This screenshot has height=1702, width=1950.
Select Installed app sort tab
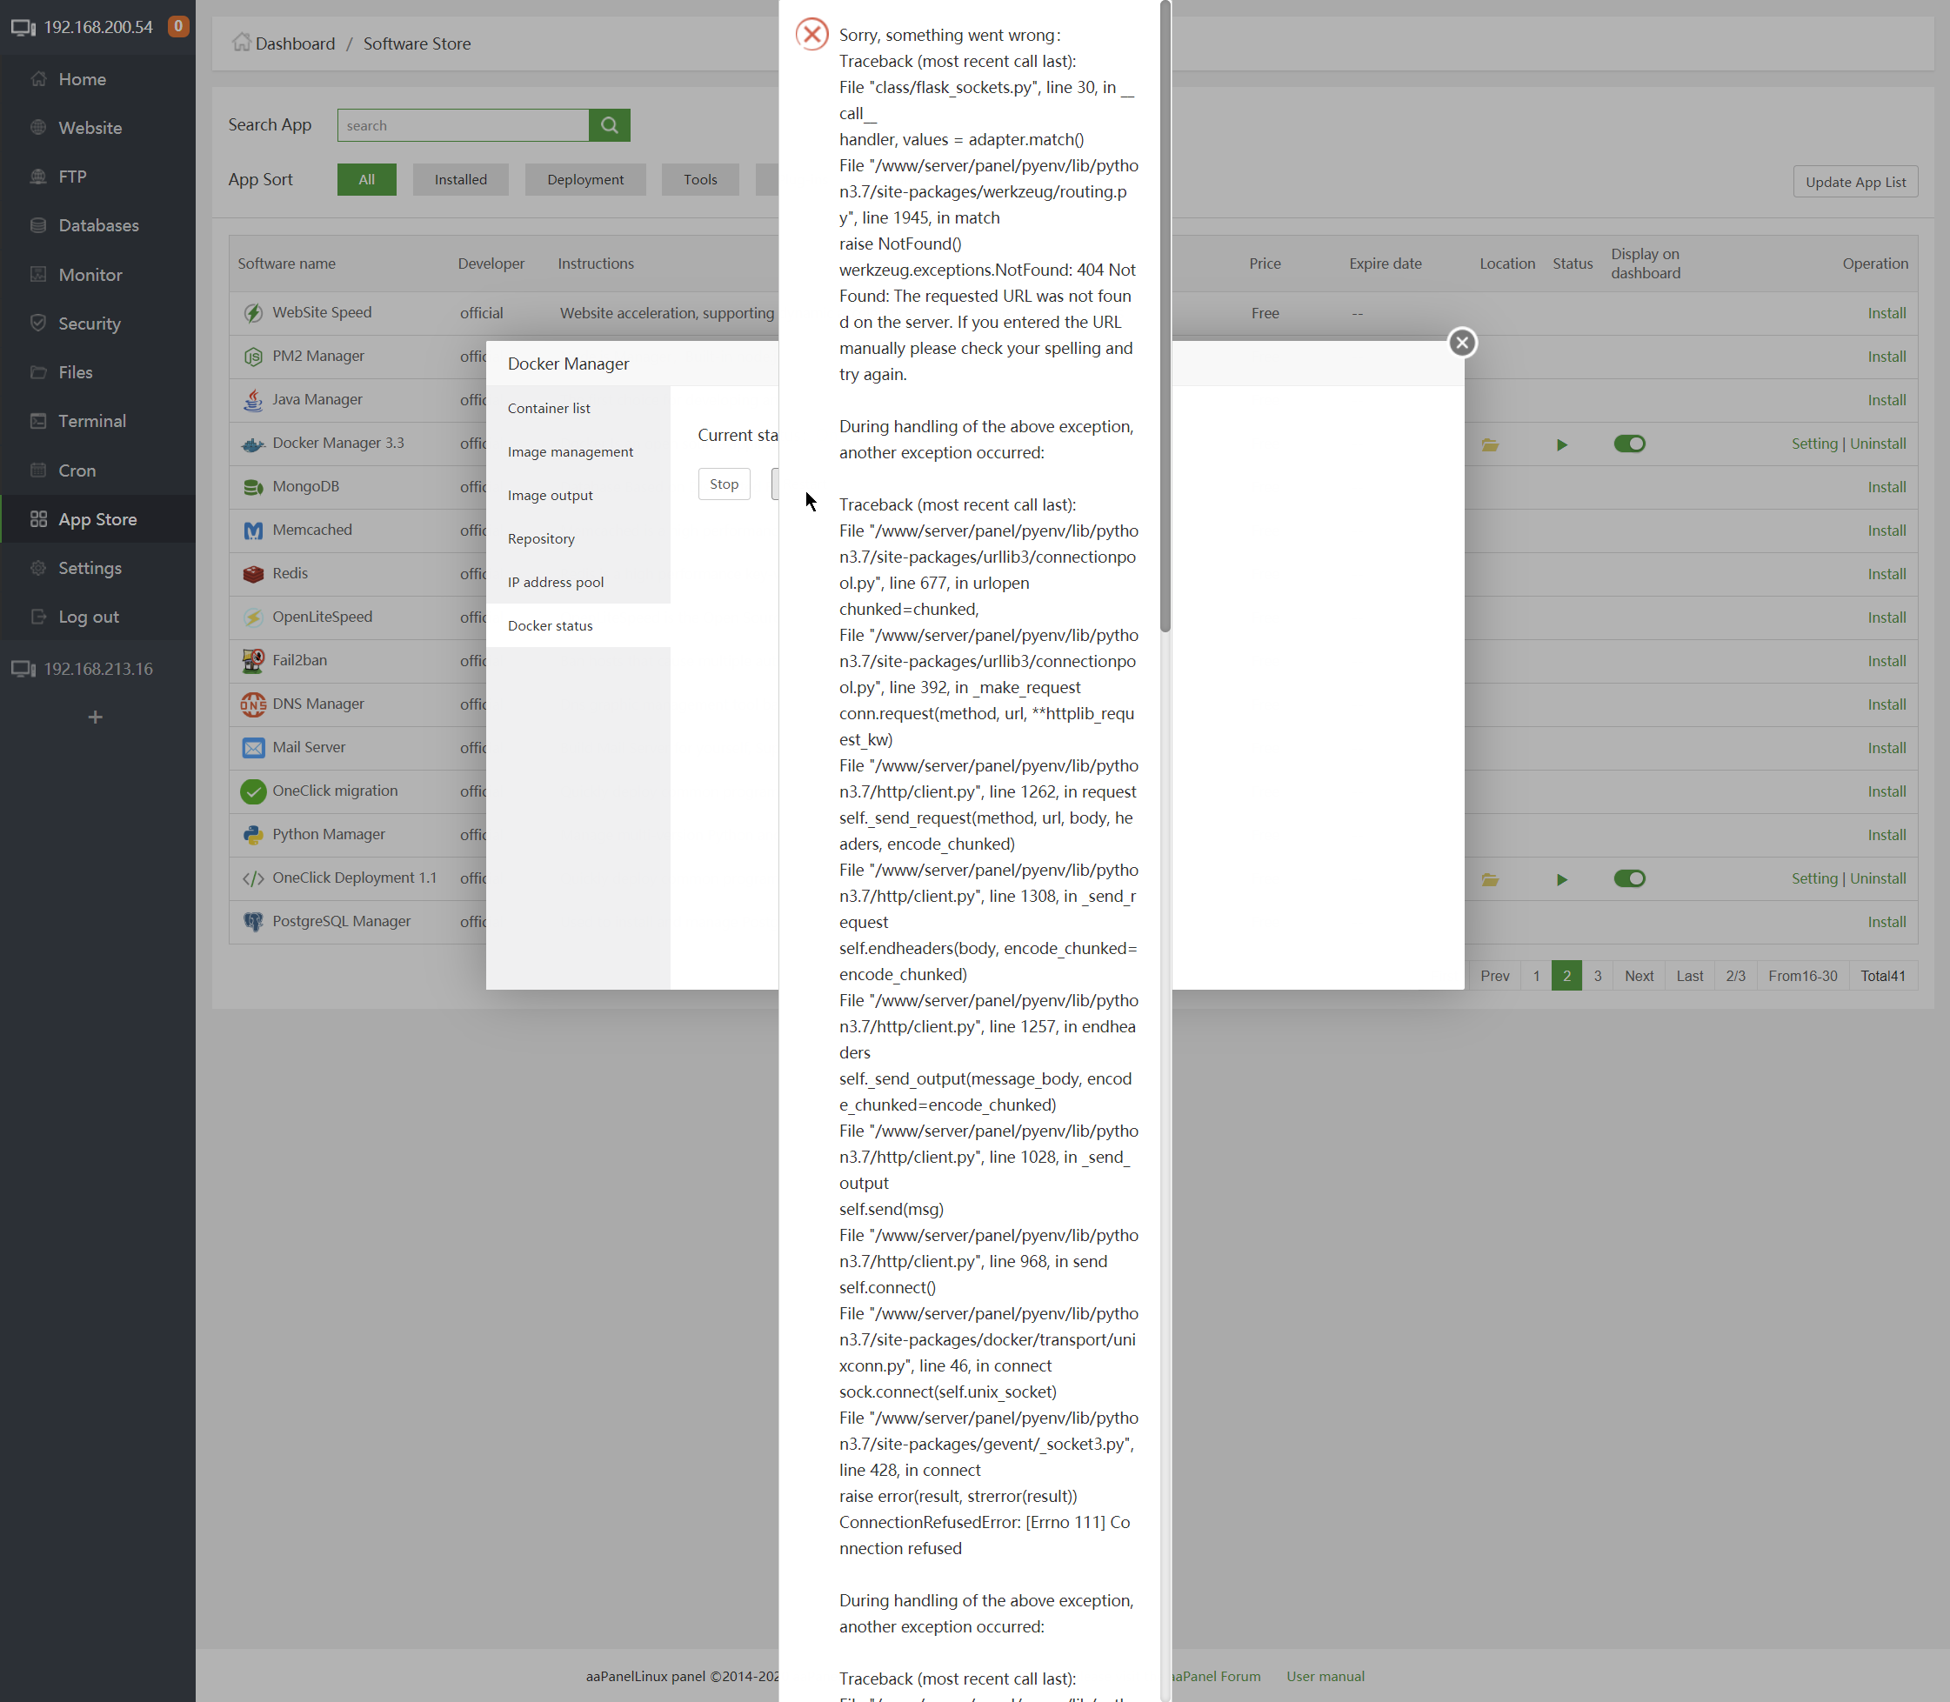coord(461,179)
